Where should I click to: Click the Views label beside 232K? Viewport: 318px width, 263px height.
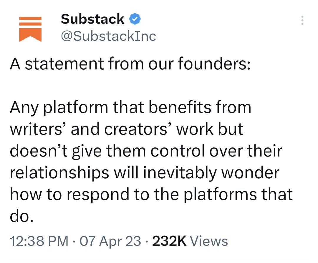[209, 241]
